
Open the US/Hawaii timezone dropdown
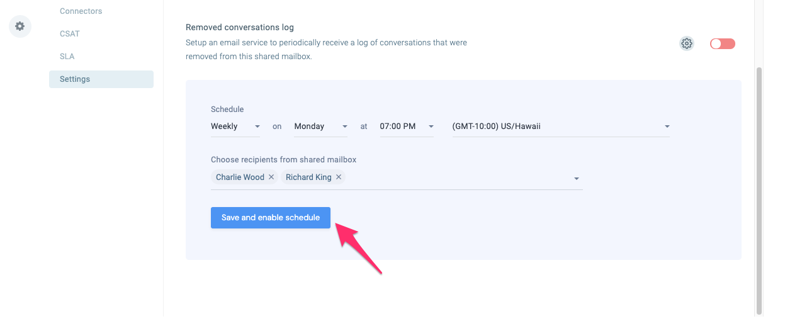coord(561,126)
